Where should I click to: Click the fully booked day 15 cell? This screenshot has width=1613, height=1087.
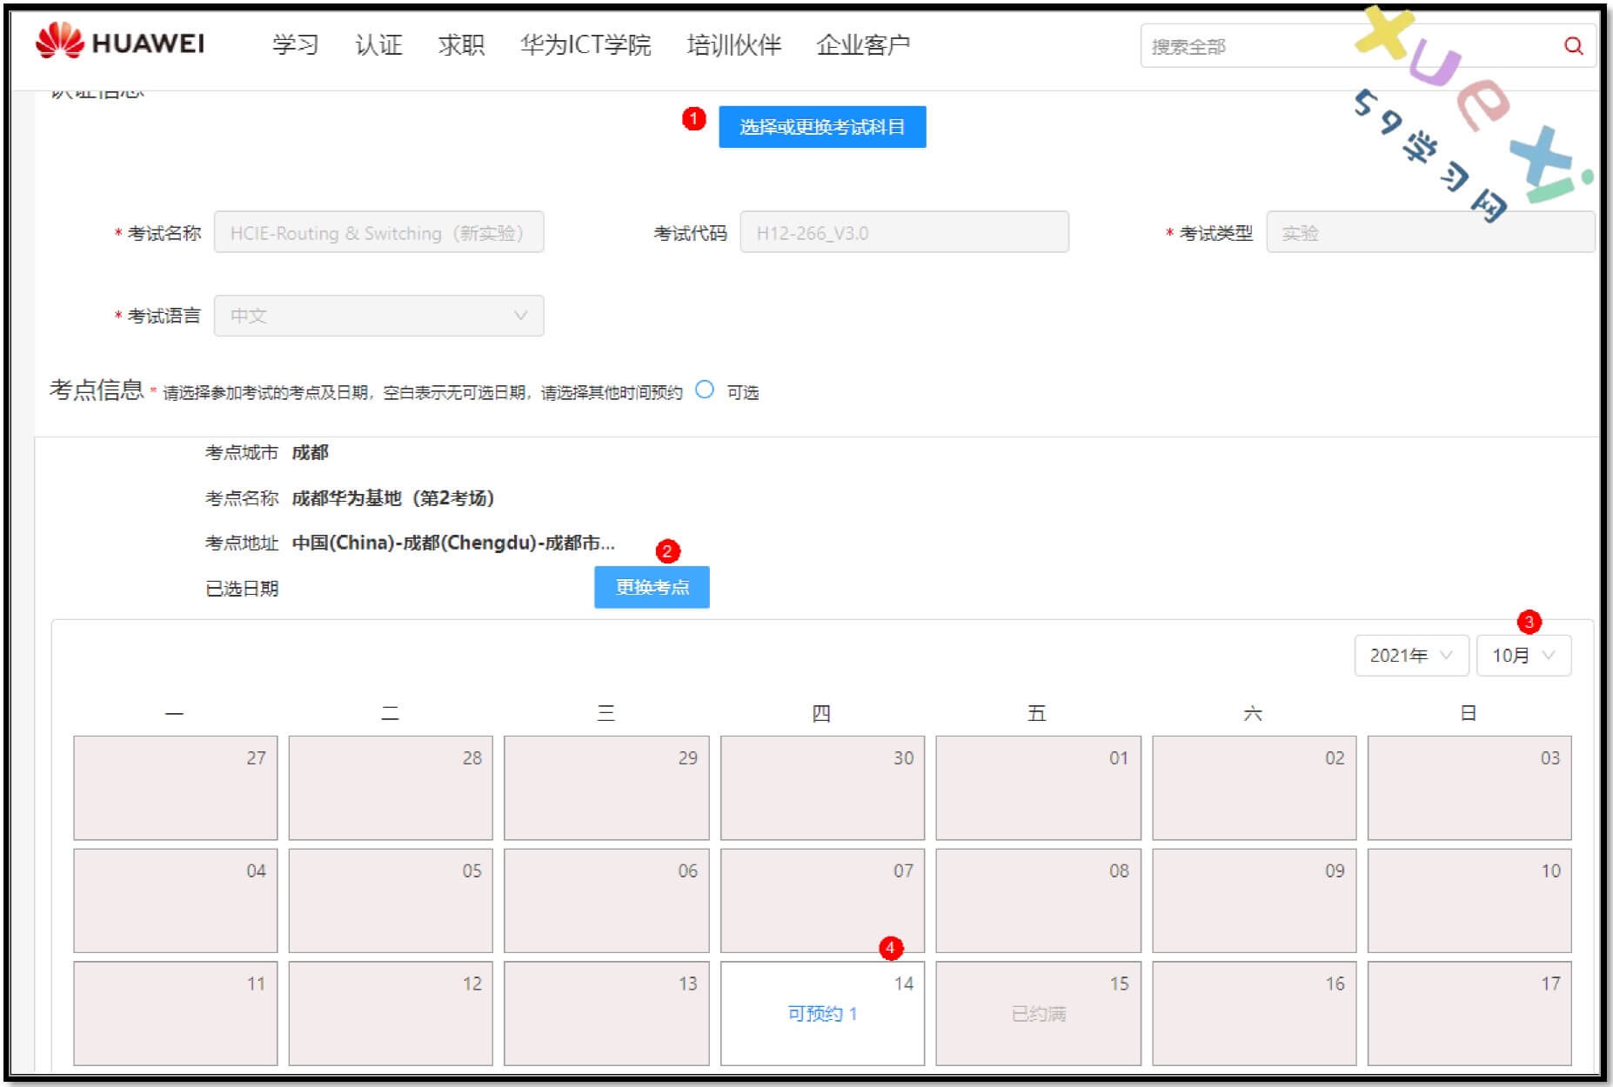point(1037,1013)
